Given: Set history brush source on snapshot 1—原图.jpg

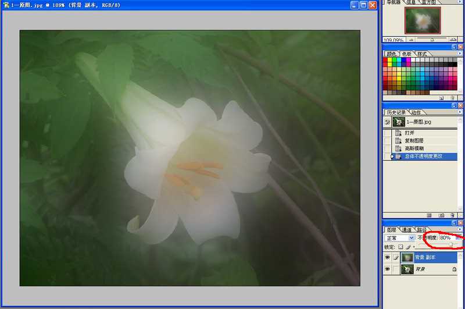Looking at the screenshot, I should pyautogui.click(x=387, y=122).
